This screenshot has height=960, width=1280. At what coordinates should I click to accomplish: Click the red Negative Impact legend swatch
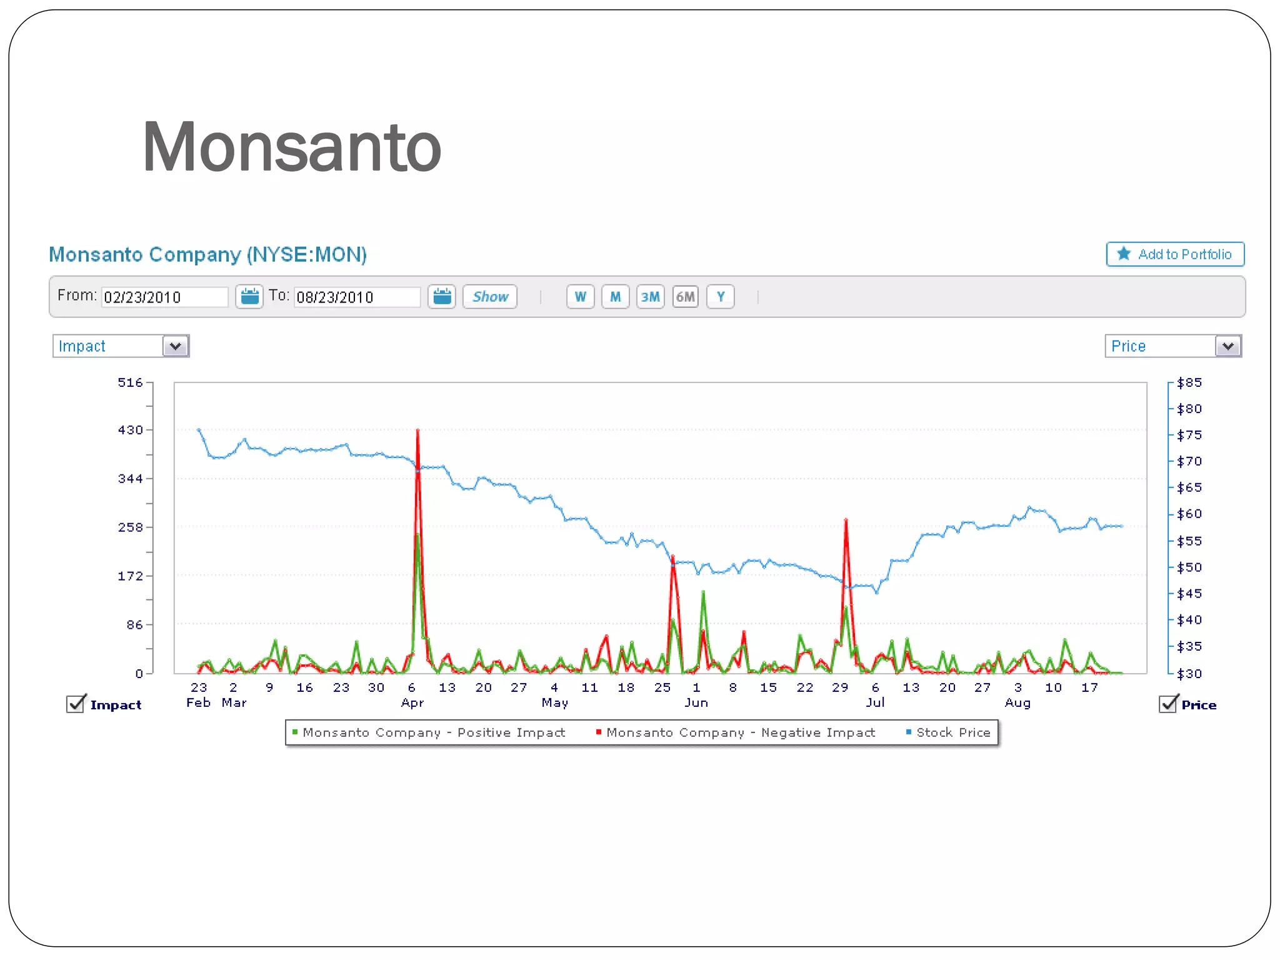pos(599,732)
